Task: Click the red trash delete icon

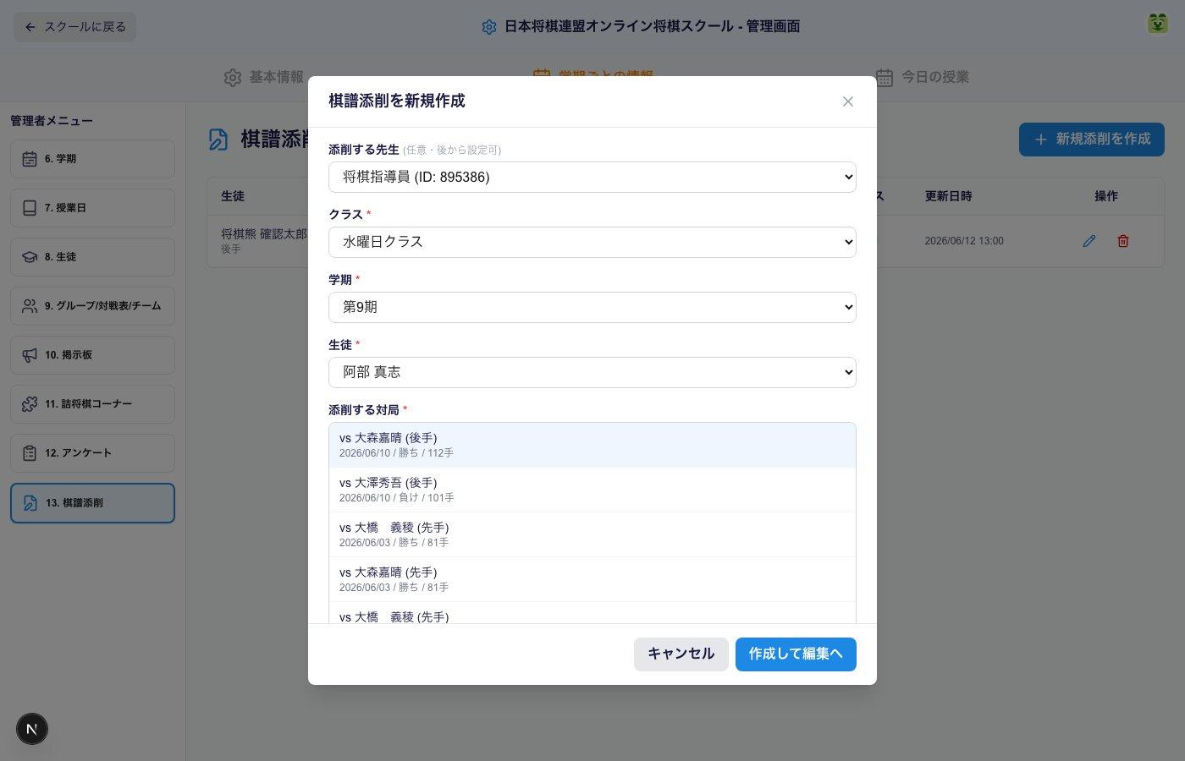Action: (1123, 241)
